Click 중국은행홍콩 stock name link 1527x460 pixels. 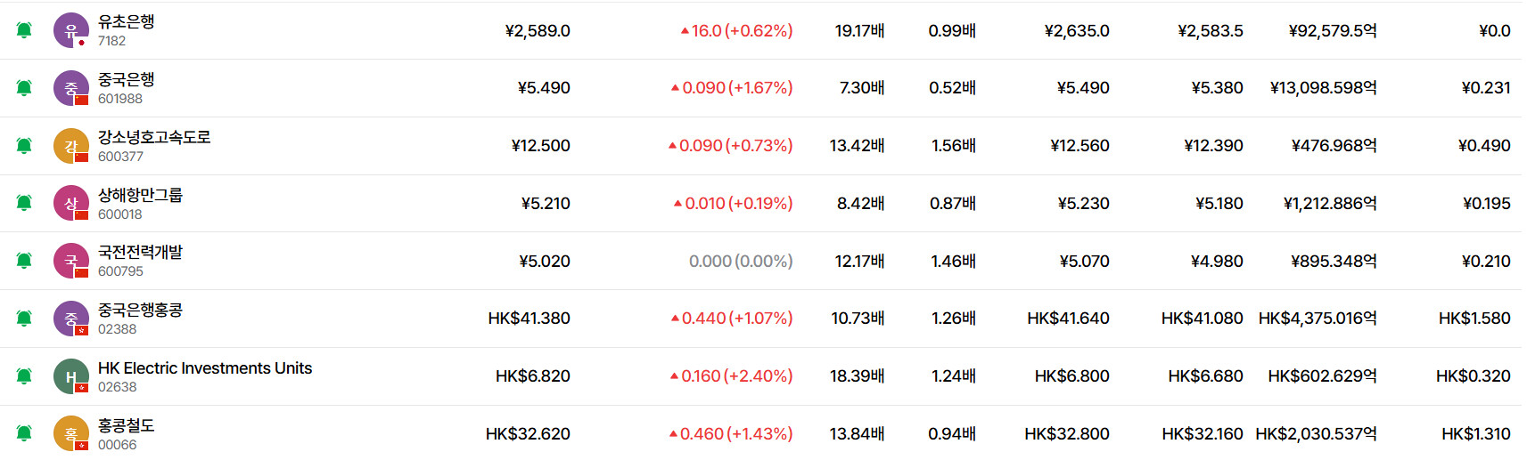[x=140, y=310]
